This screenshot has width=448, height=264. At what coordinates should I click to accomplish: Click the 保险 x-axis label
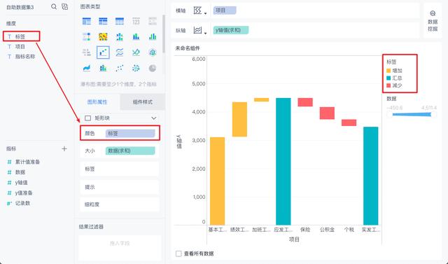click(x=305, y=230)
